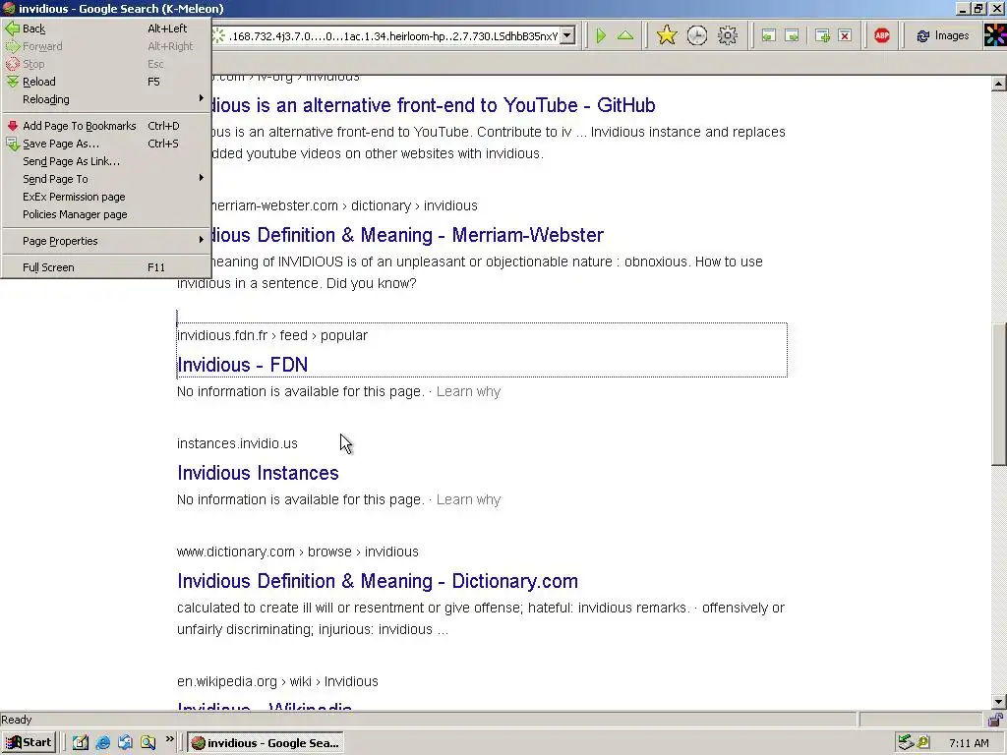The image size is (1007, 755).
Task: Click the network tray icon
Action: 905,743
